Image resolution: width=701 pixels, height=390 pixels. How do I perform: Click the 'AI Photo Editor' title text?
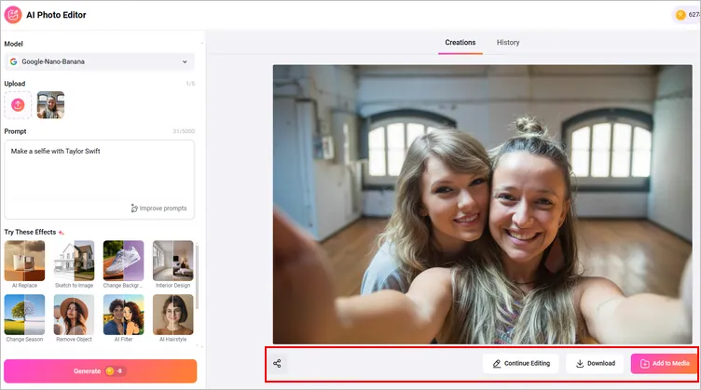click(x=56, y=15)
